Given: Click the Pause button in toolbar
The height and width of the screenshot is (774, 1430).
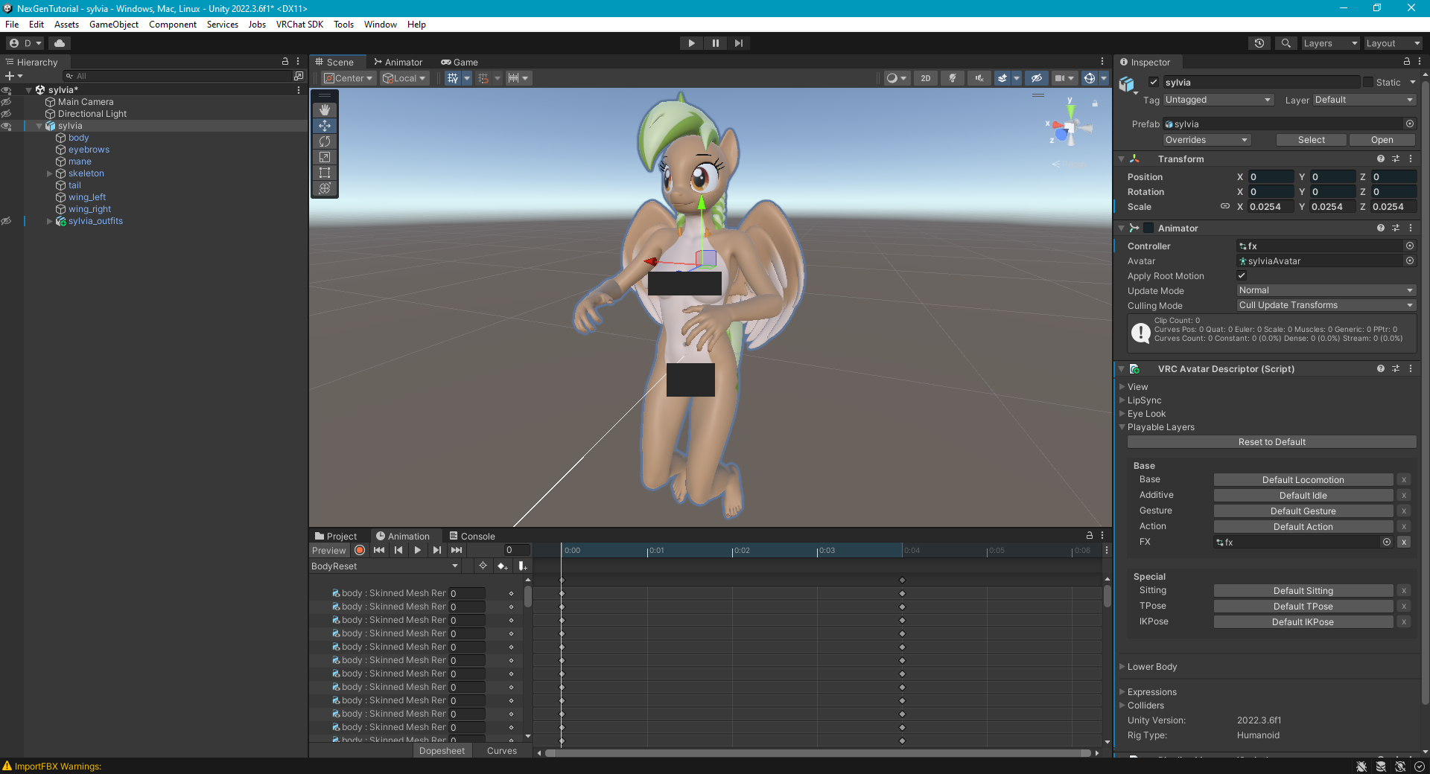Looking at the screenshot, I should click(x=715, y=43).
